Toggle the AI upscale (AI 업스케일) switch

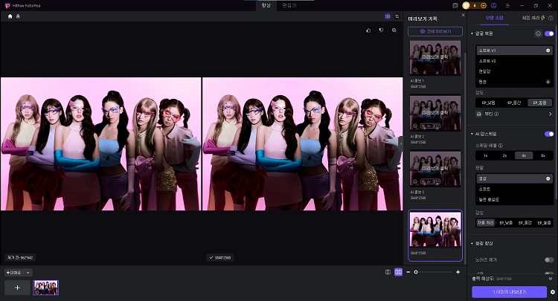549,134
